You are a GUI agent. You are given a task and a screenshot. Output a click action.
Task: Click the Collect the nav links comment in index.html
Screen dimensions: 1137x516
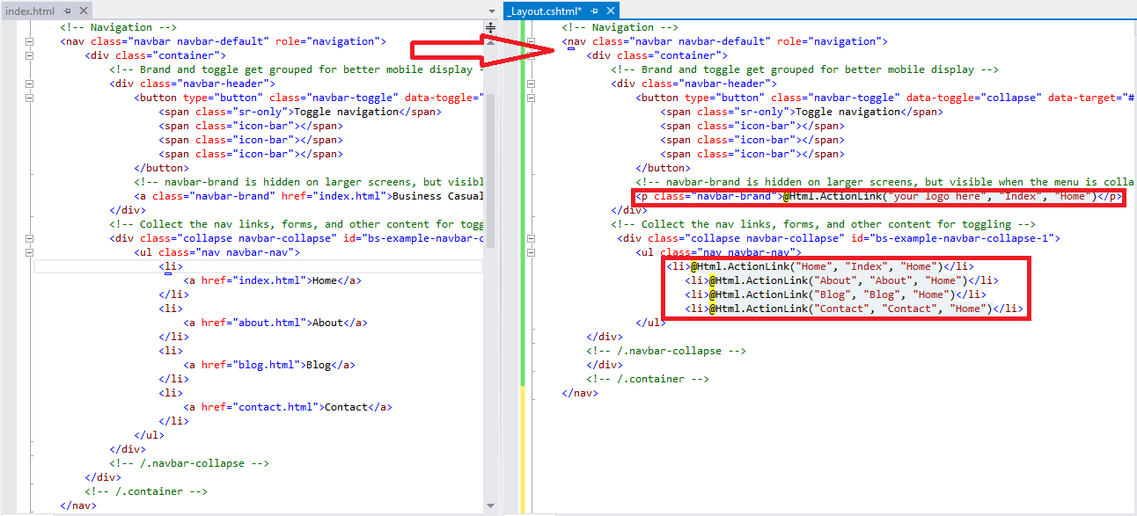click(297, 224)
